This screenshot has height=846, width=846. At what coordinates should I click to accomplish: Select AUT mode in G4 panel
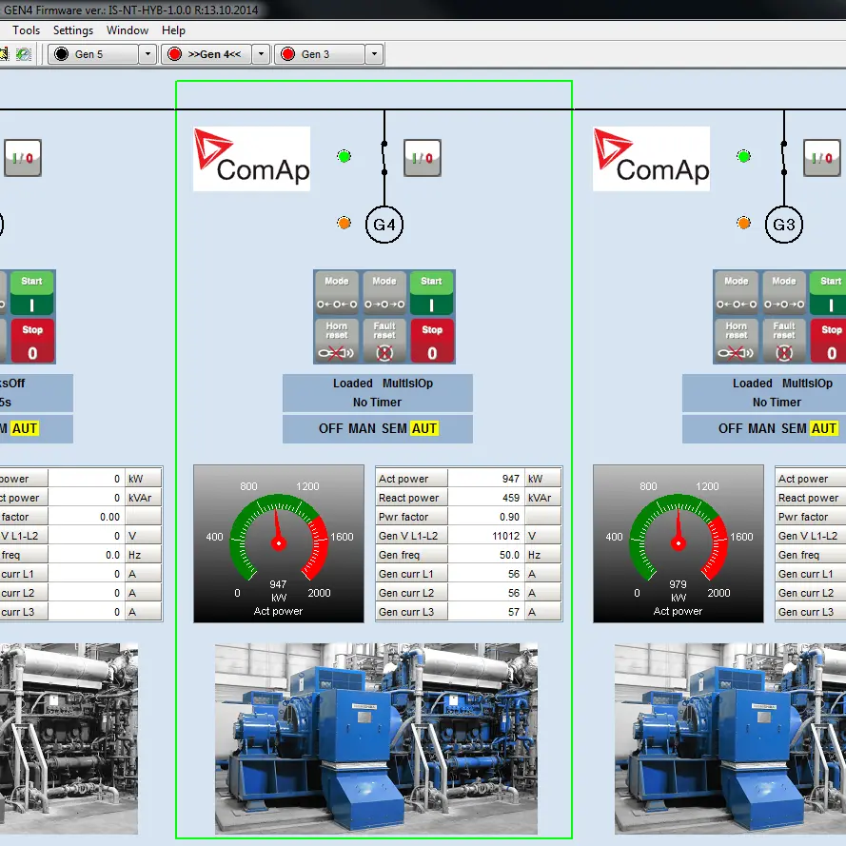pos(424,428)
